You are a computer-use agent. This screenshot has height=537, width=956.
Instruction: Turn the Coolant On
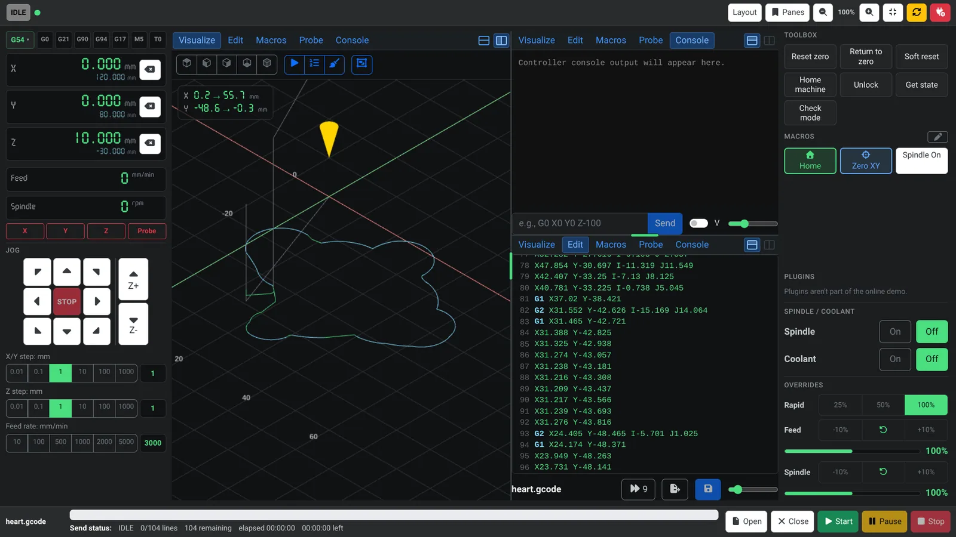pos(895,359)
